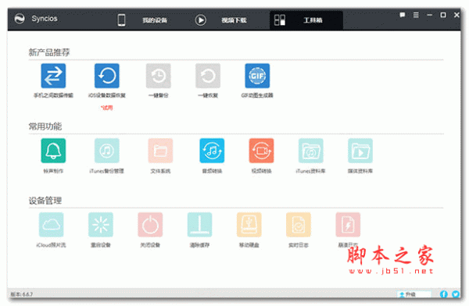The image size is (469, 306).
Task: Open the phone-to-phone data transfer tool
Action: click(53, 76)
